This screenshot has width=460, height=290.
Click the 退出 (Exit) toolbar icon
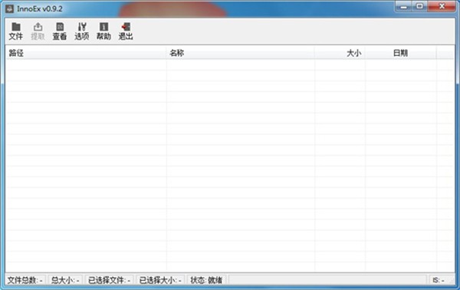click(126, 31)
